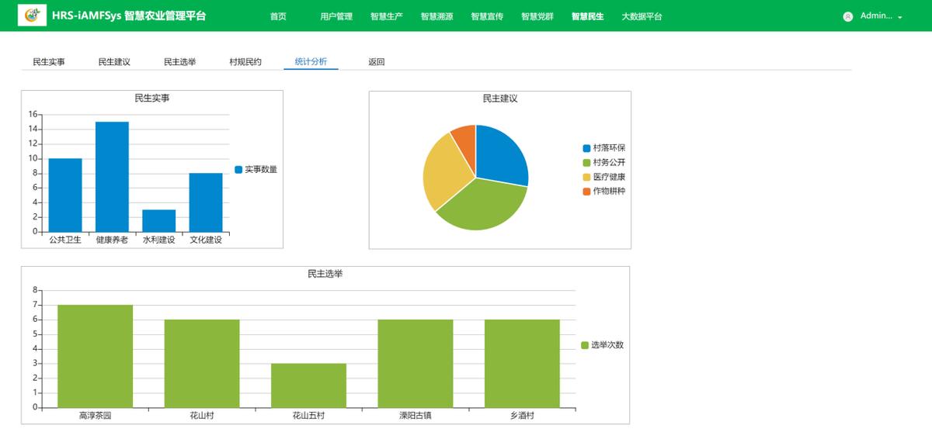
Task: Click the 返回 link
Action: (377, 62)
